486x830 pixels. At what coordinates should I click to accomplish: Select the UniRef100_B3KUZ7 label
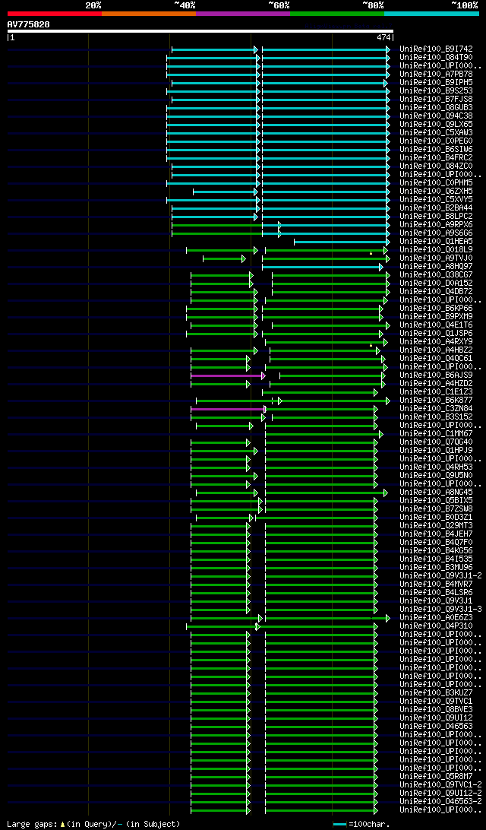click(x=437, y=693)
